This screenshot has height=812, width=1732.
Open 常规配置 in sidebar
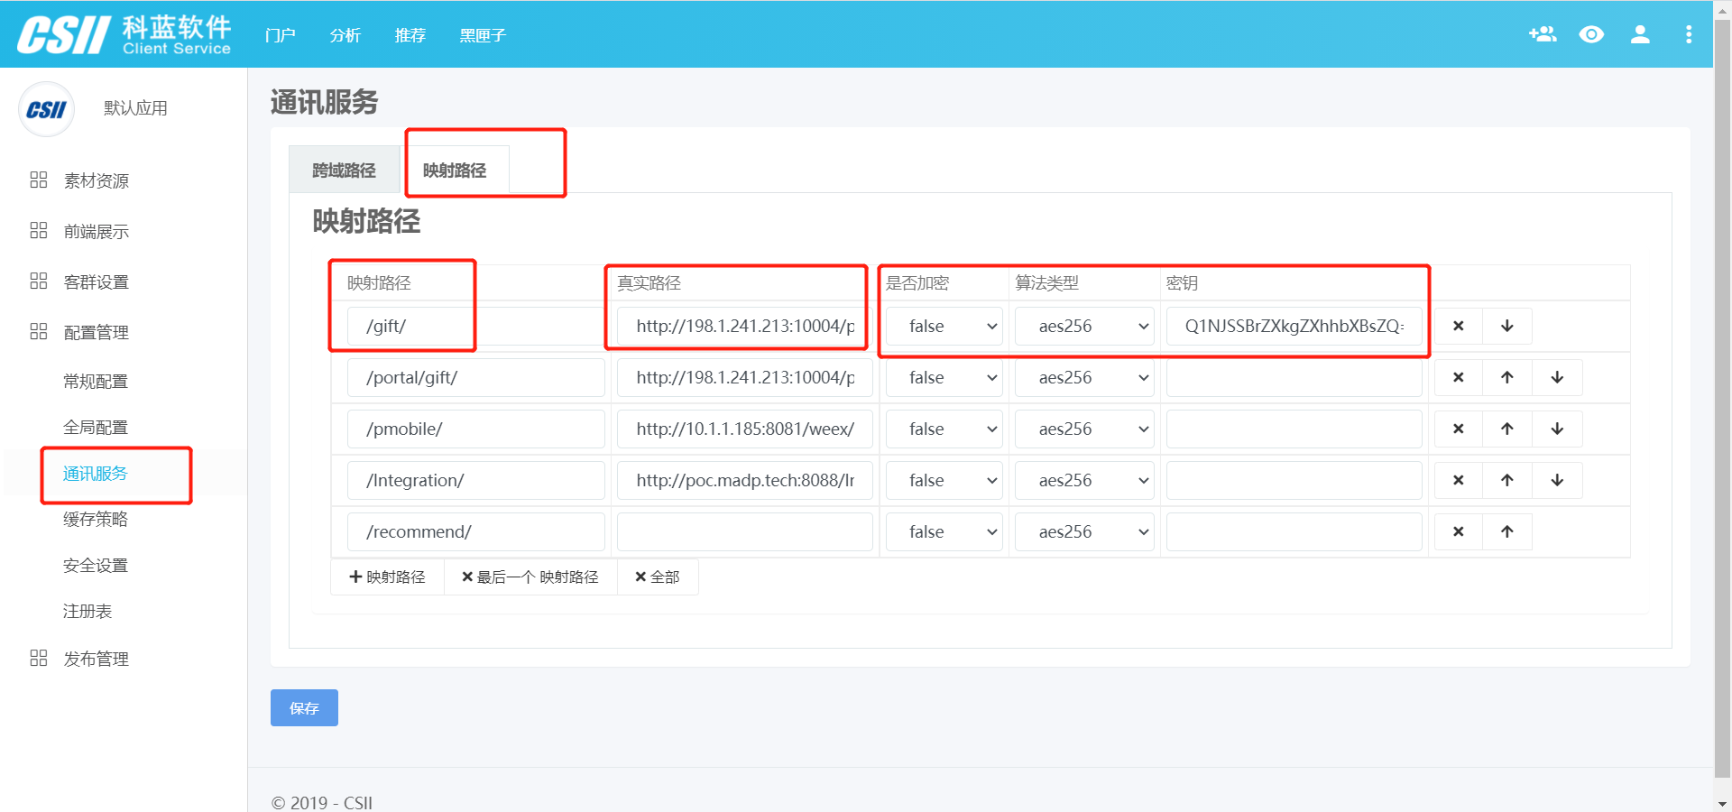[x=96, y=381]
